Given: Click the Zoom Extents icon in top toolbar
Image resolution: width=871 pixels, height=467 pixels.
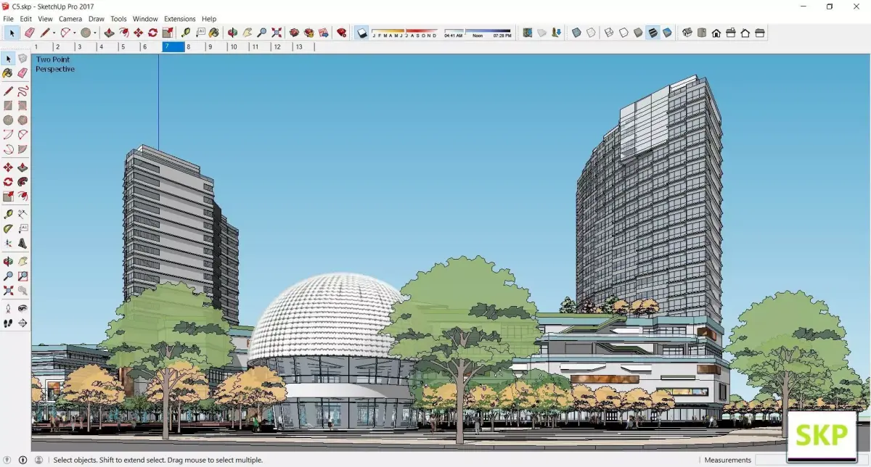Looking at the screenshot, I should pos(277,33).
